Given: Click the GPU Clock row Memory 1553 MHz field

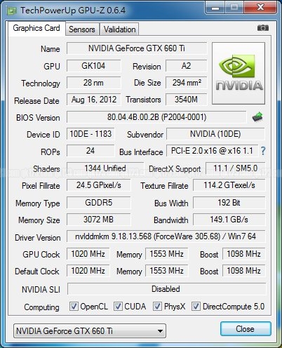Looking at the screenshot, I should click(166, 254).
